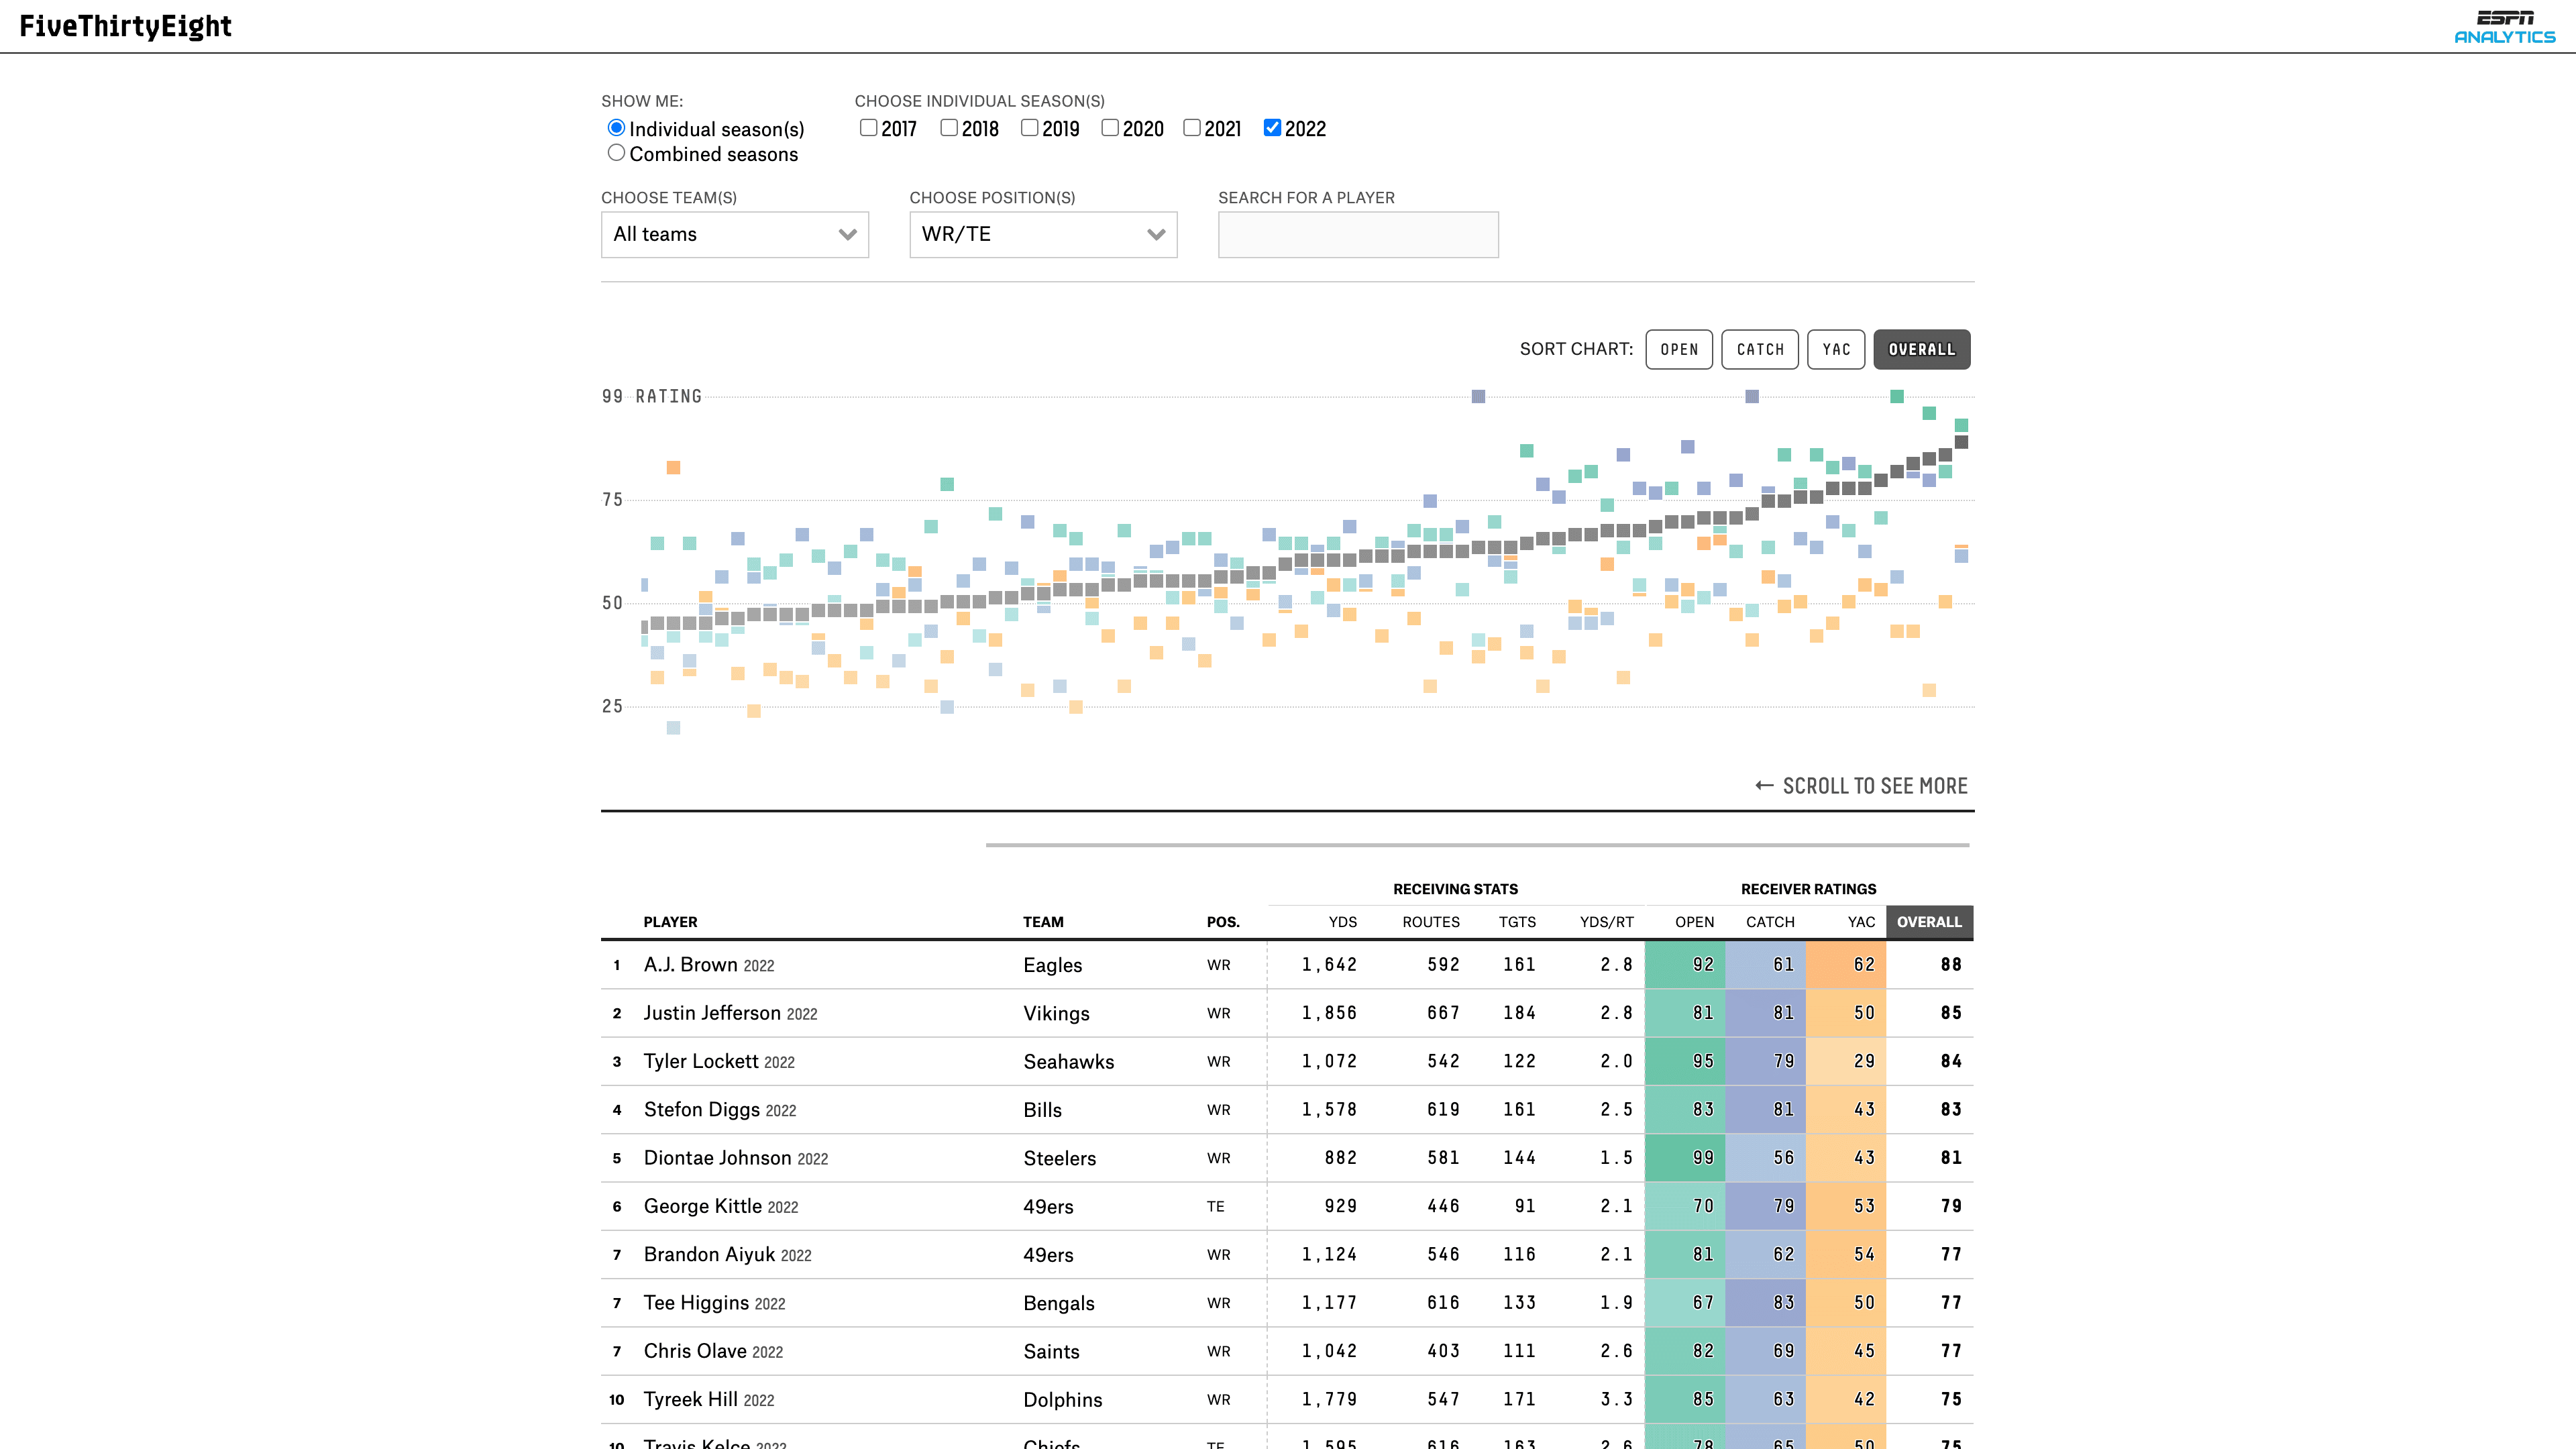This screenshot has height=1449, width=2576.
Task: Select the Combined seasons radio option
Action: [x=616, y=153]
